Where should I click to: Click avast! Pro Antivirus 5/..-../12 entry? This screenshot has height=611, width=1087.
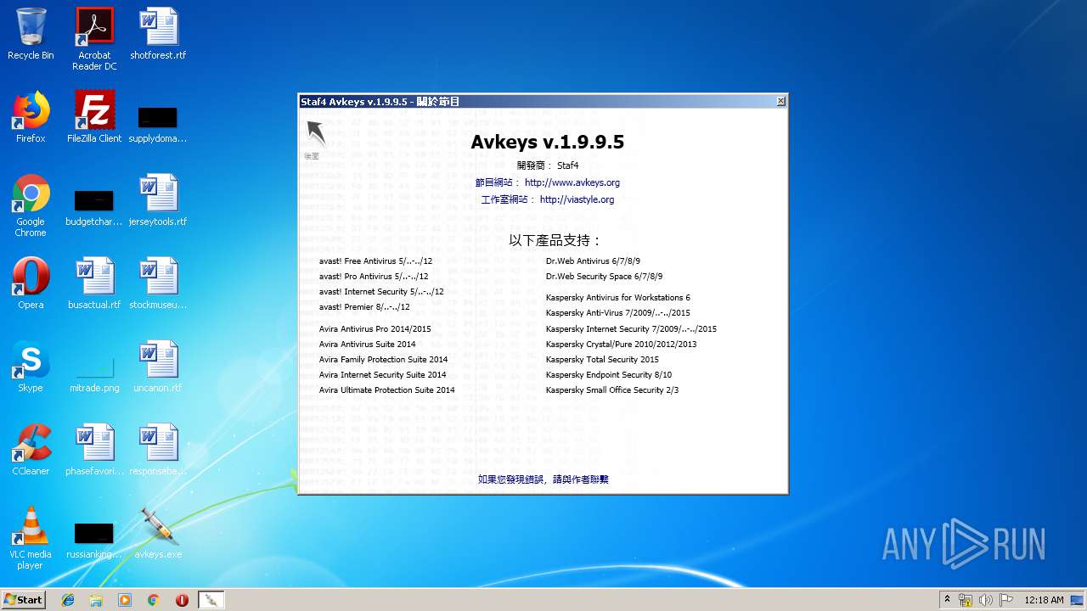tap(374, 277)
